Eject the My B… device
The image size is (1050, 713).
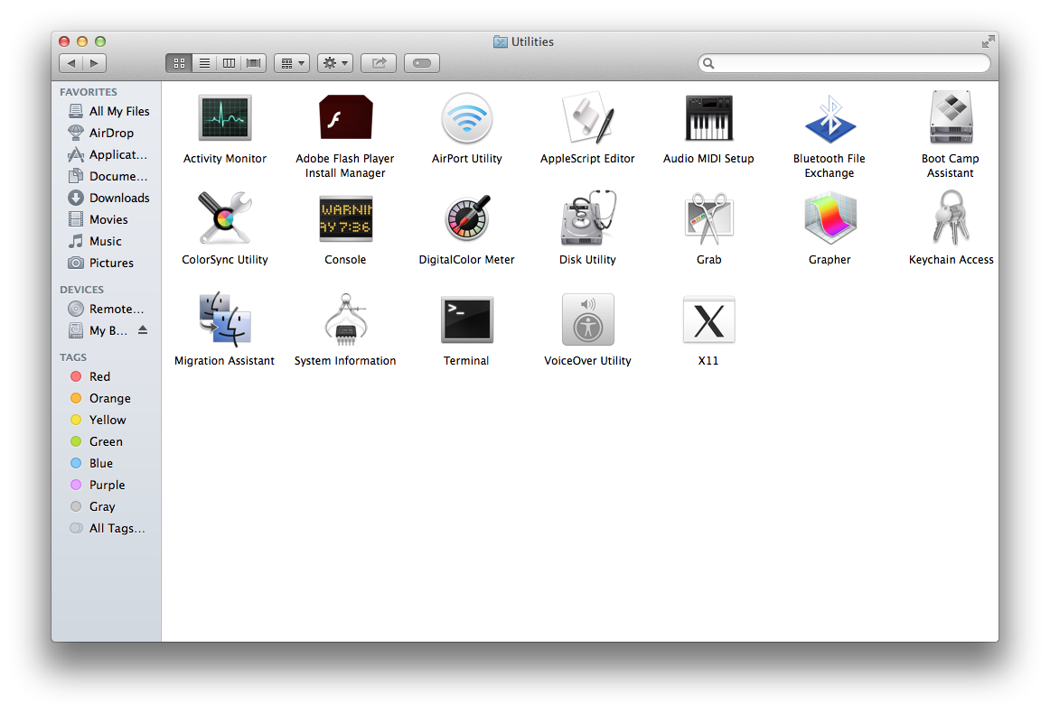143,329
